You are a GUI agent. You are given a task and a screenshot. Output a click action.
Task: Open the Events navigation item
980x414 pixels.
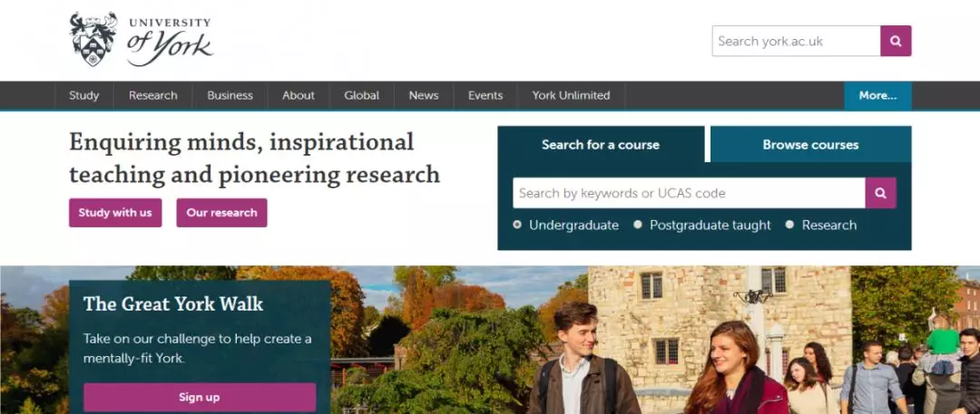485,95
